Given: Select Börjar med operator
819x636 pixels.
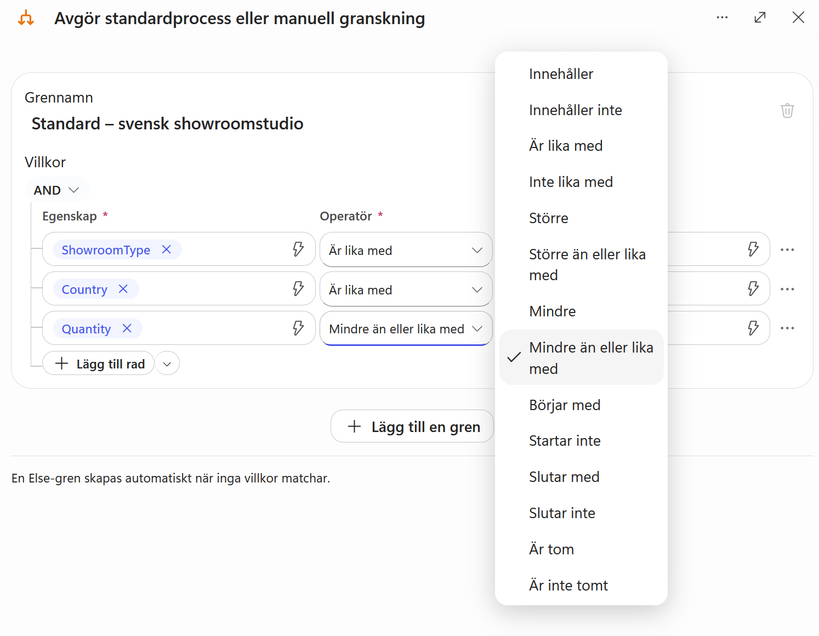Looking at the screenshot, I should pos(581,405).
